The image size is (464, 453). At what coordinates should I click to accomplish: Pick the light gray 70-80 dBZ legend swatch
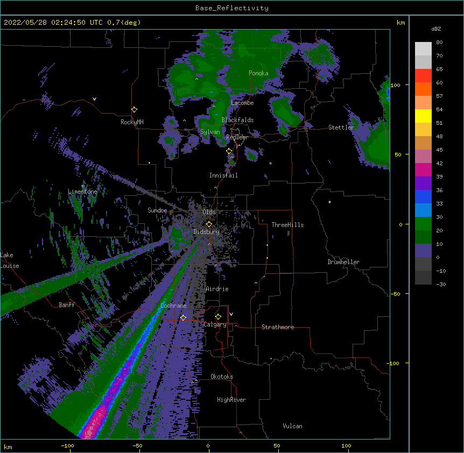coord(423,48)
